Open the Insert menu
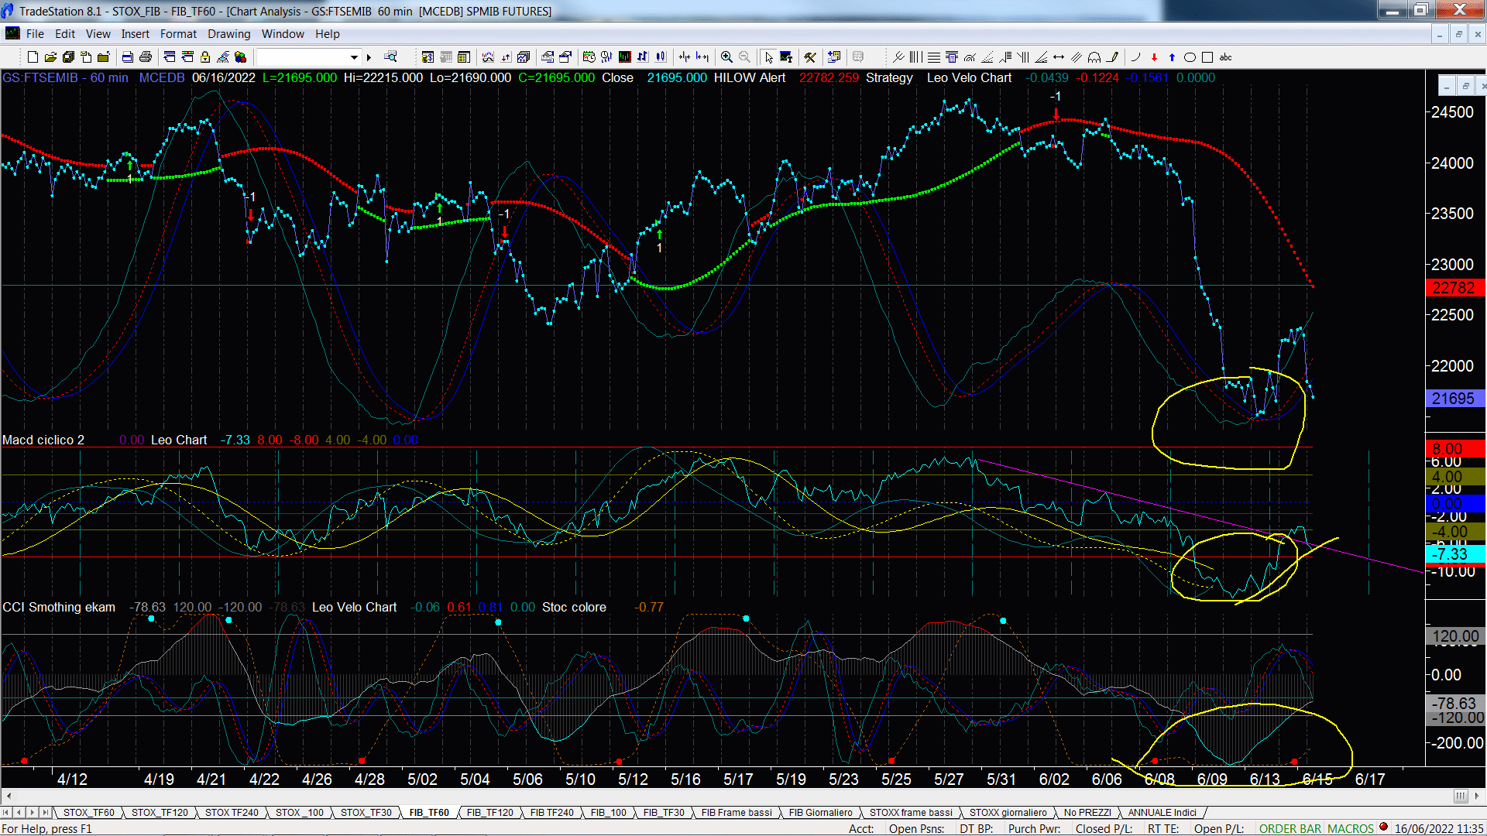Viewport: 1487px width, 836px height. 135,34
